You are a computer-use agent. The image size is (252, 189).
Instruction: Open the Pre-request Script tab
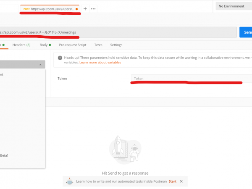[x=73, y=45]
